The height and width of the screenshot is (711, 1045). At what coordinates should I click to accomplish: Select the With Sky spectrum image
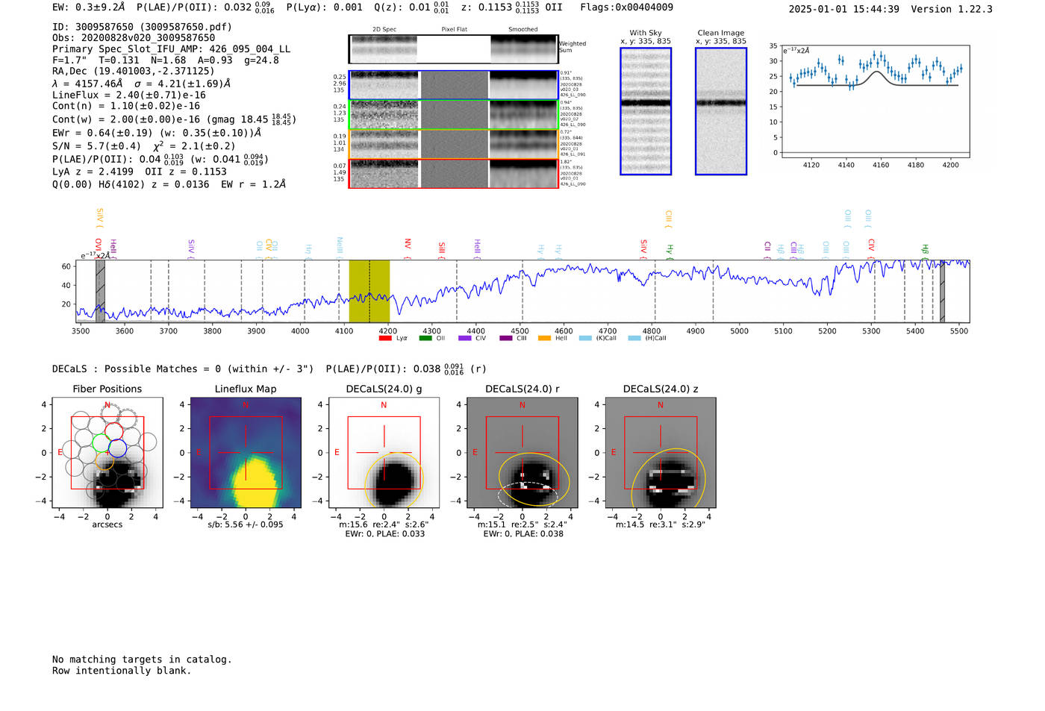[646, 111]
